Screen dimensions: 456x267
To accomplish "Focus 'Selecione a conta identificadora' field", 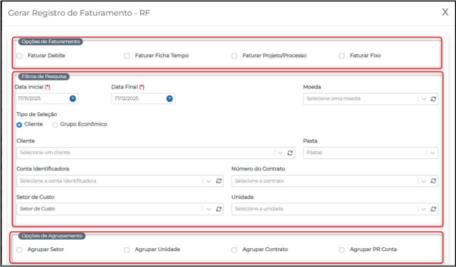I will tap(120, 181).
